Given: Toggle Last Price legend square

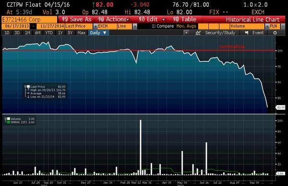Looking at the screenshot, I should 28,86.
